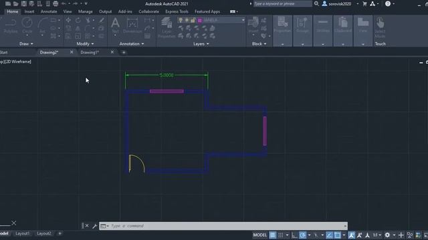Click the MODEL space button in status bar
This screenshot has height=240, width=428.
coord(259,235)
